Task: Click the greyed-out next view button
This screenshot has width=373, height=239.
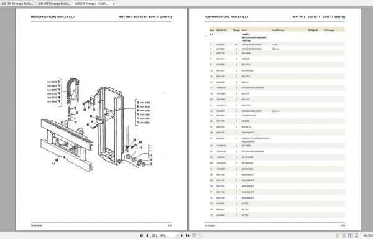Action: click(201, 235)
